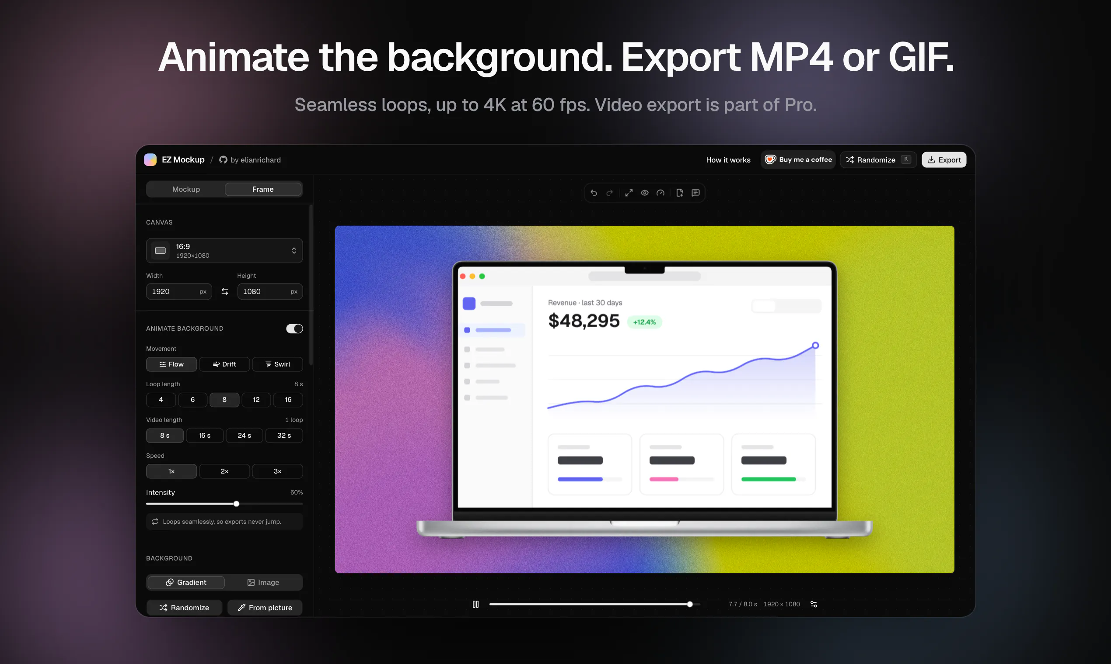Open the How it works page

728,160
